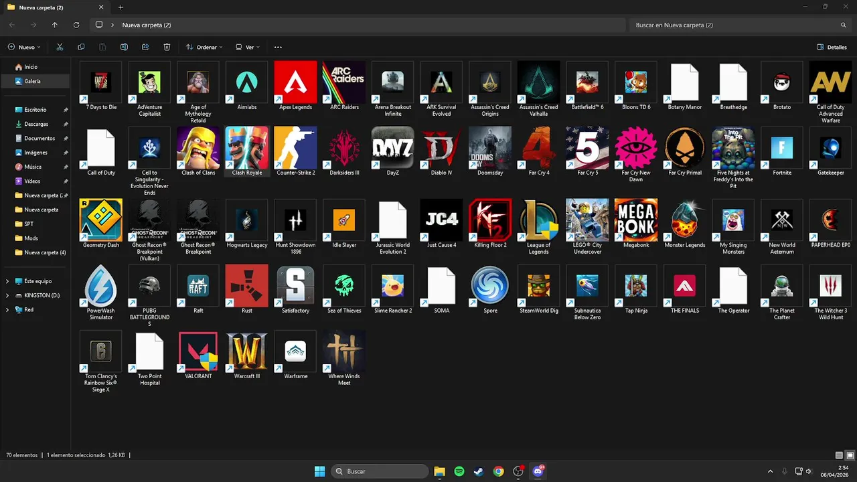Open the Ver view dropdown

(247, 47)
